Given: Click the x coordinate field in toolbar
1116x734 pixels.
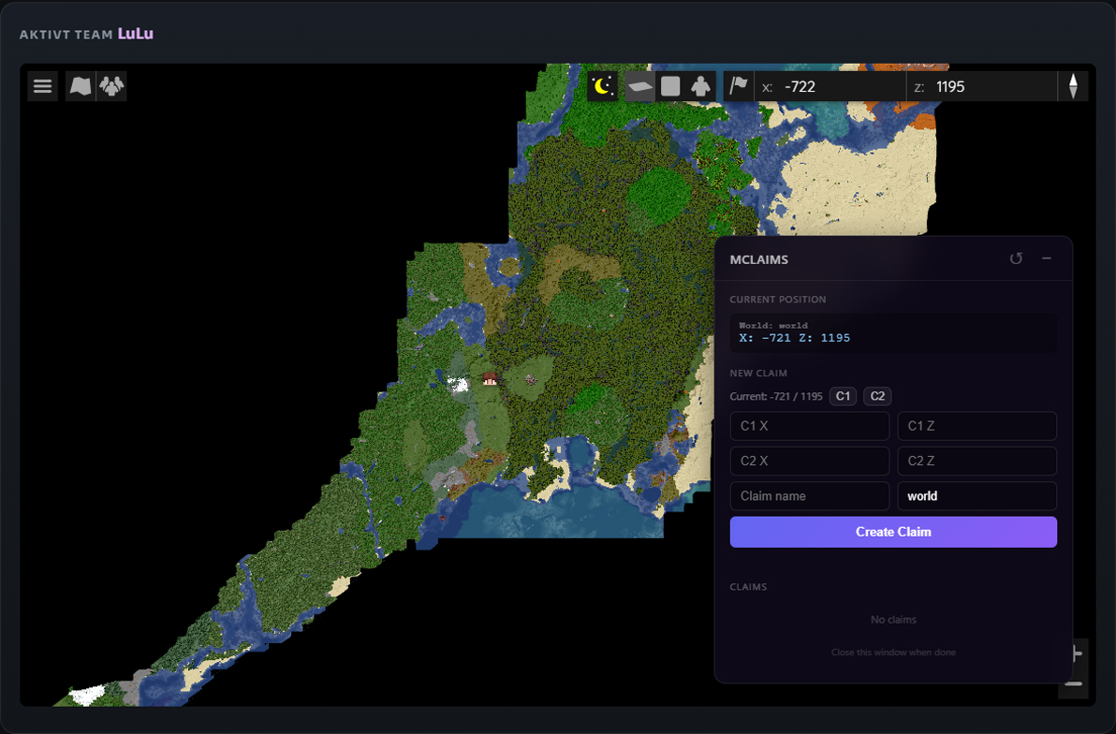Looking at the screenshot, I should click(830, 86).
